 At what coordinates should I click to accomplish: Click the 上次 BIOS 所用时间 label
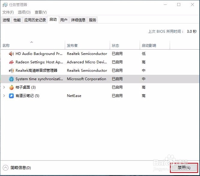click(x=166, y=32)
